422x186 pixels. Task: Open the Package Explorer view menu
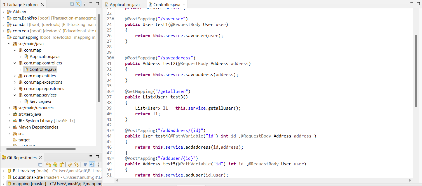coord(85,4)
